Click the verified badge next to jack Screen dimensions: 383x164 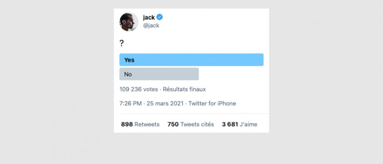tap(160, 17)
